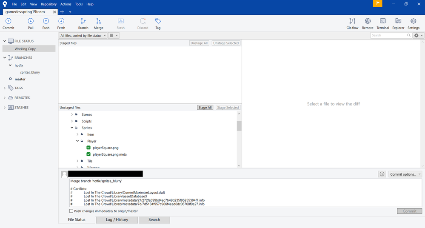Image resolution: width=425 pixels, height=228 pixels.
Task: Select Working Copy in sidebar
Action: click(x=29, y=49)
